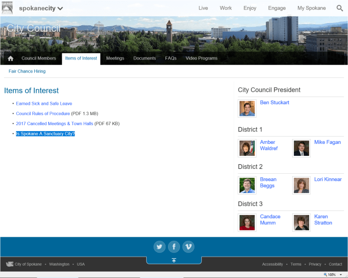Click Ben Stuckart's photo thumbnail
This screenshot has height=278, width=348.
click(247, 108)
